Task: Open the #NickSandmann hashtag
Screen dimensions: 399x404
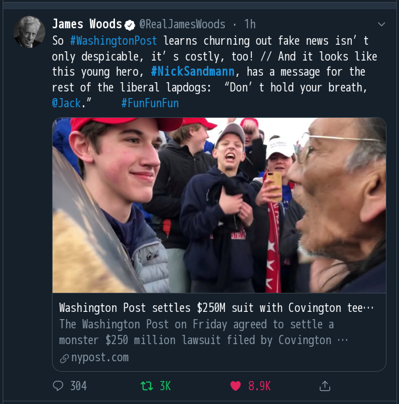Action: tap(189, 72)
